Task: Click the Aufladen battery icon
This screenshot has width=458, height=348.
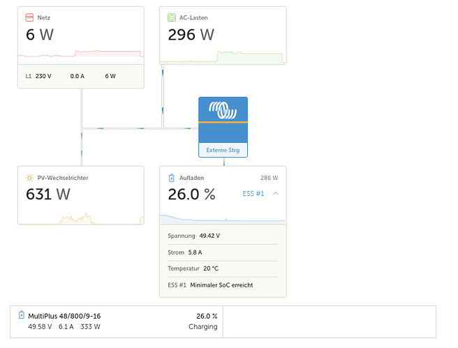Action: 172,178
